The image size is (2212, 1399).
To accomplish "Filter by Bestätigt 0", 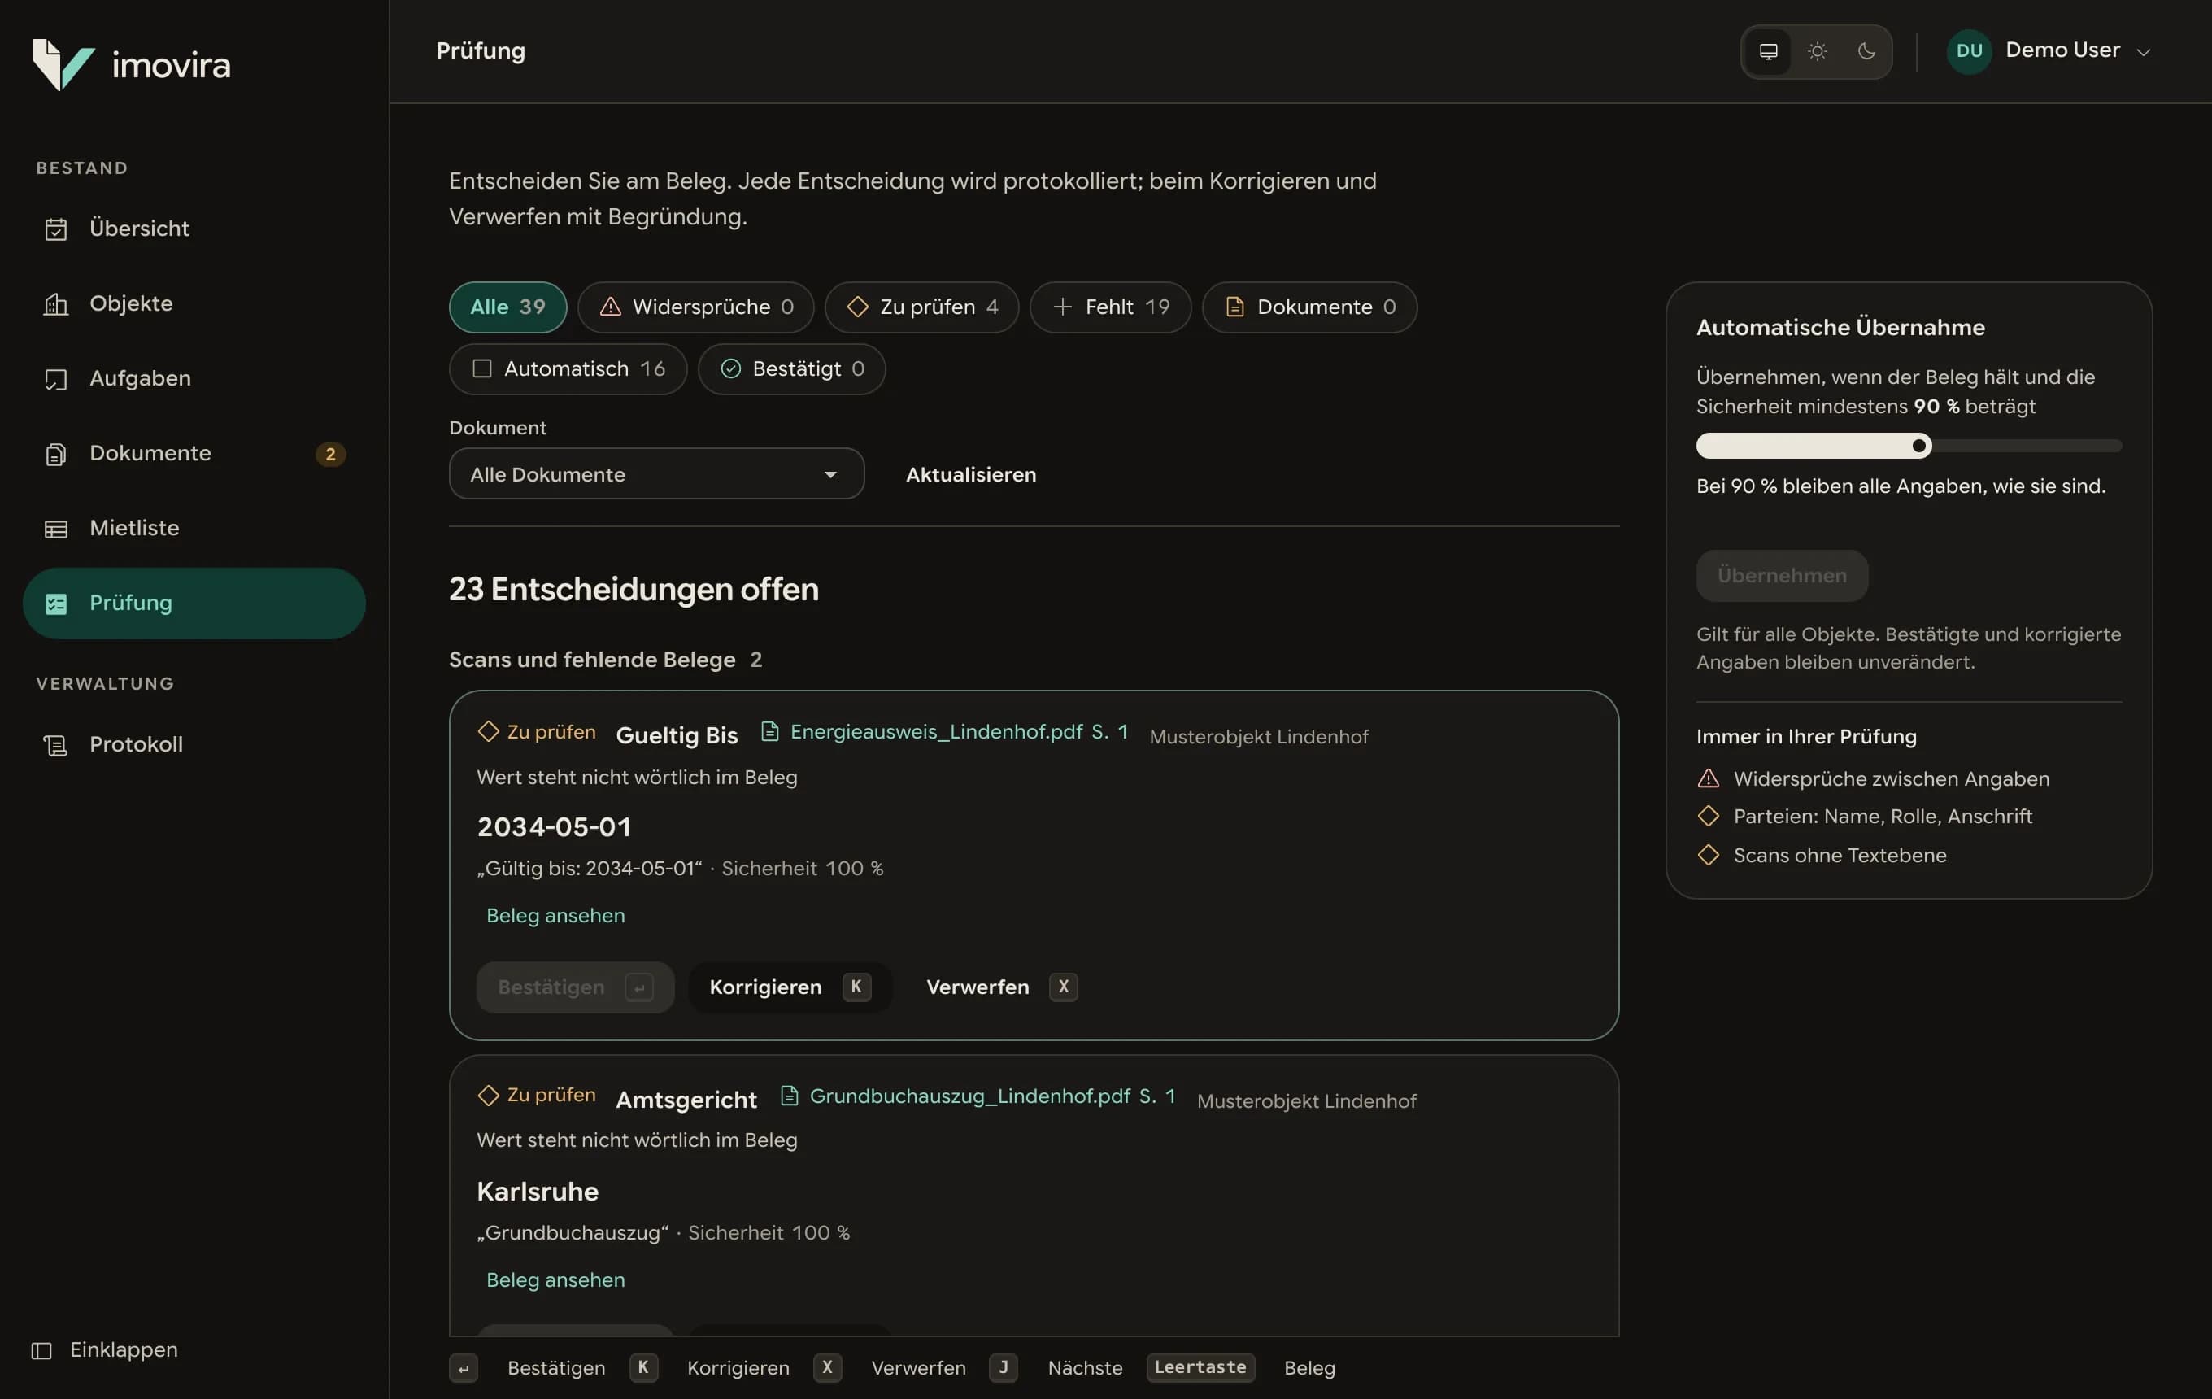I will pos(791,369).
